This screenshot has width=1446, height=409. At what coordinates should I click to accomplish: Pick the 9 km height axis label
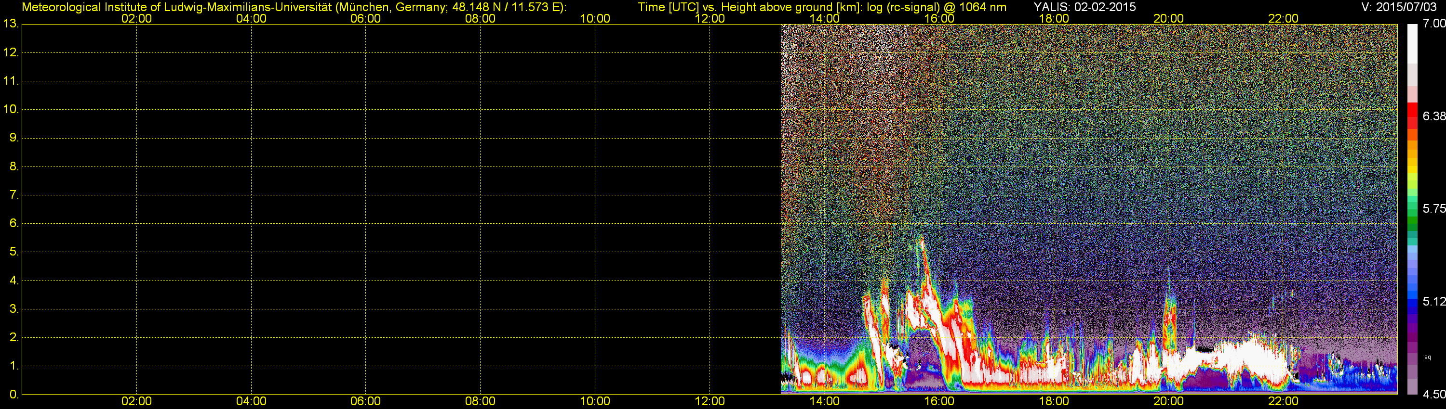[x=13, y=138]
